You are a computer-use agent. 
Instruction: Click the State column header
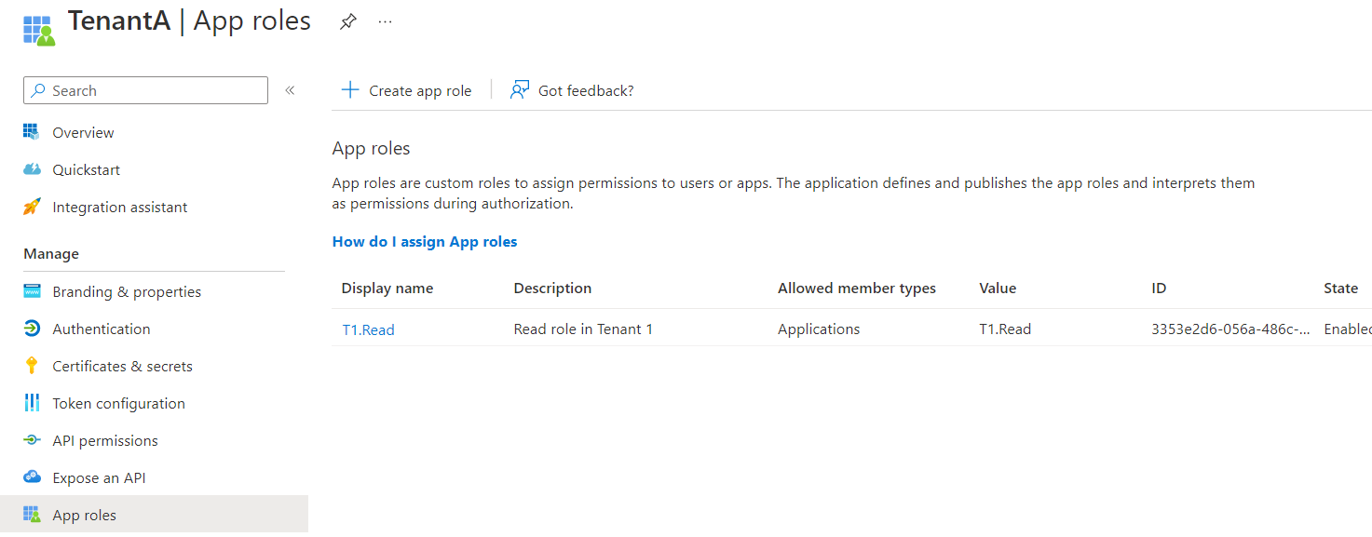1340,289
